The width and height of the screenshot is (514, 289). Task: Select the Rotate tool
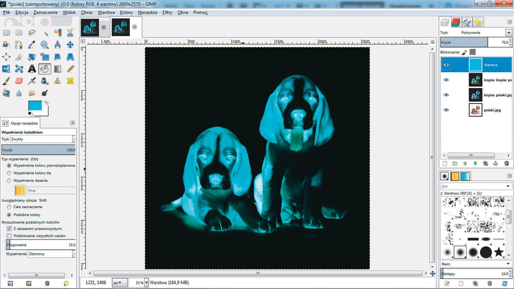tap(32, 57)
